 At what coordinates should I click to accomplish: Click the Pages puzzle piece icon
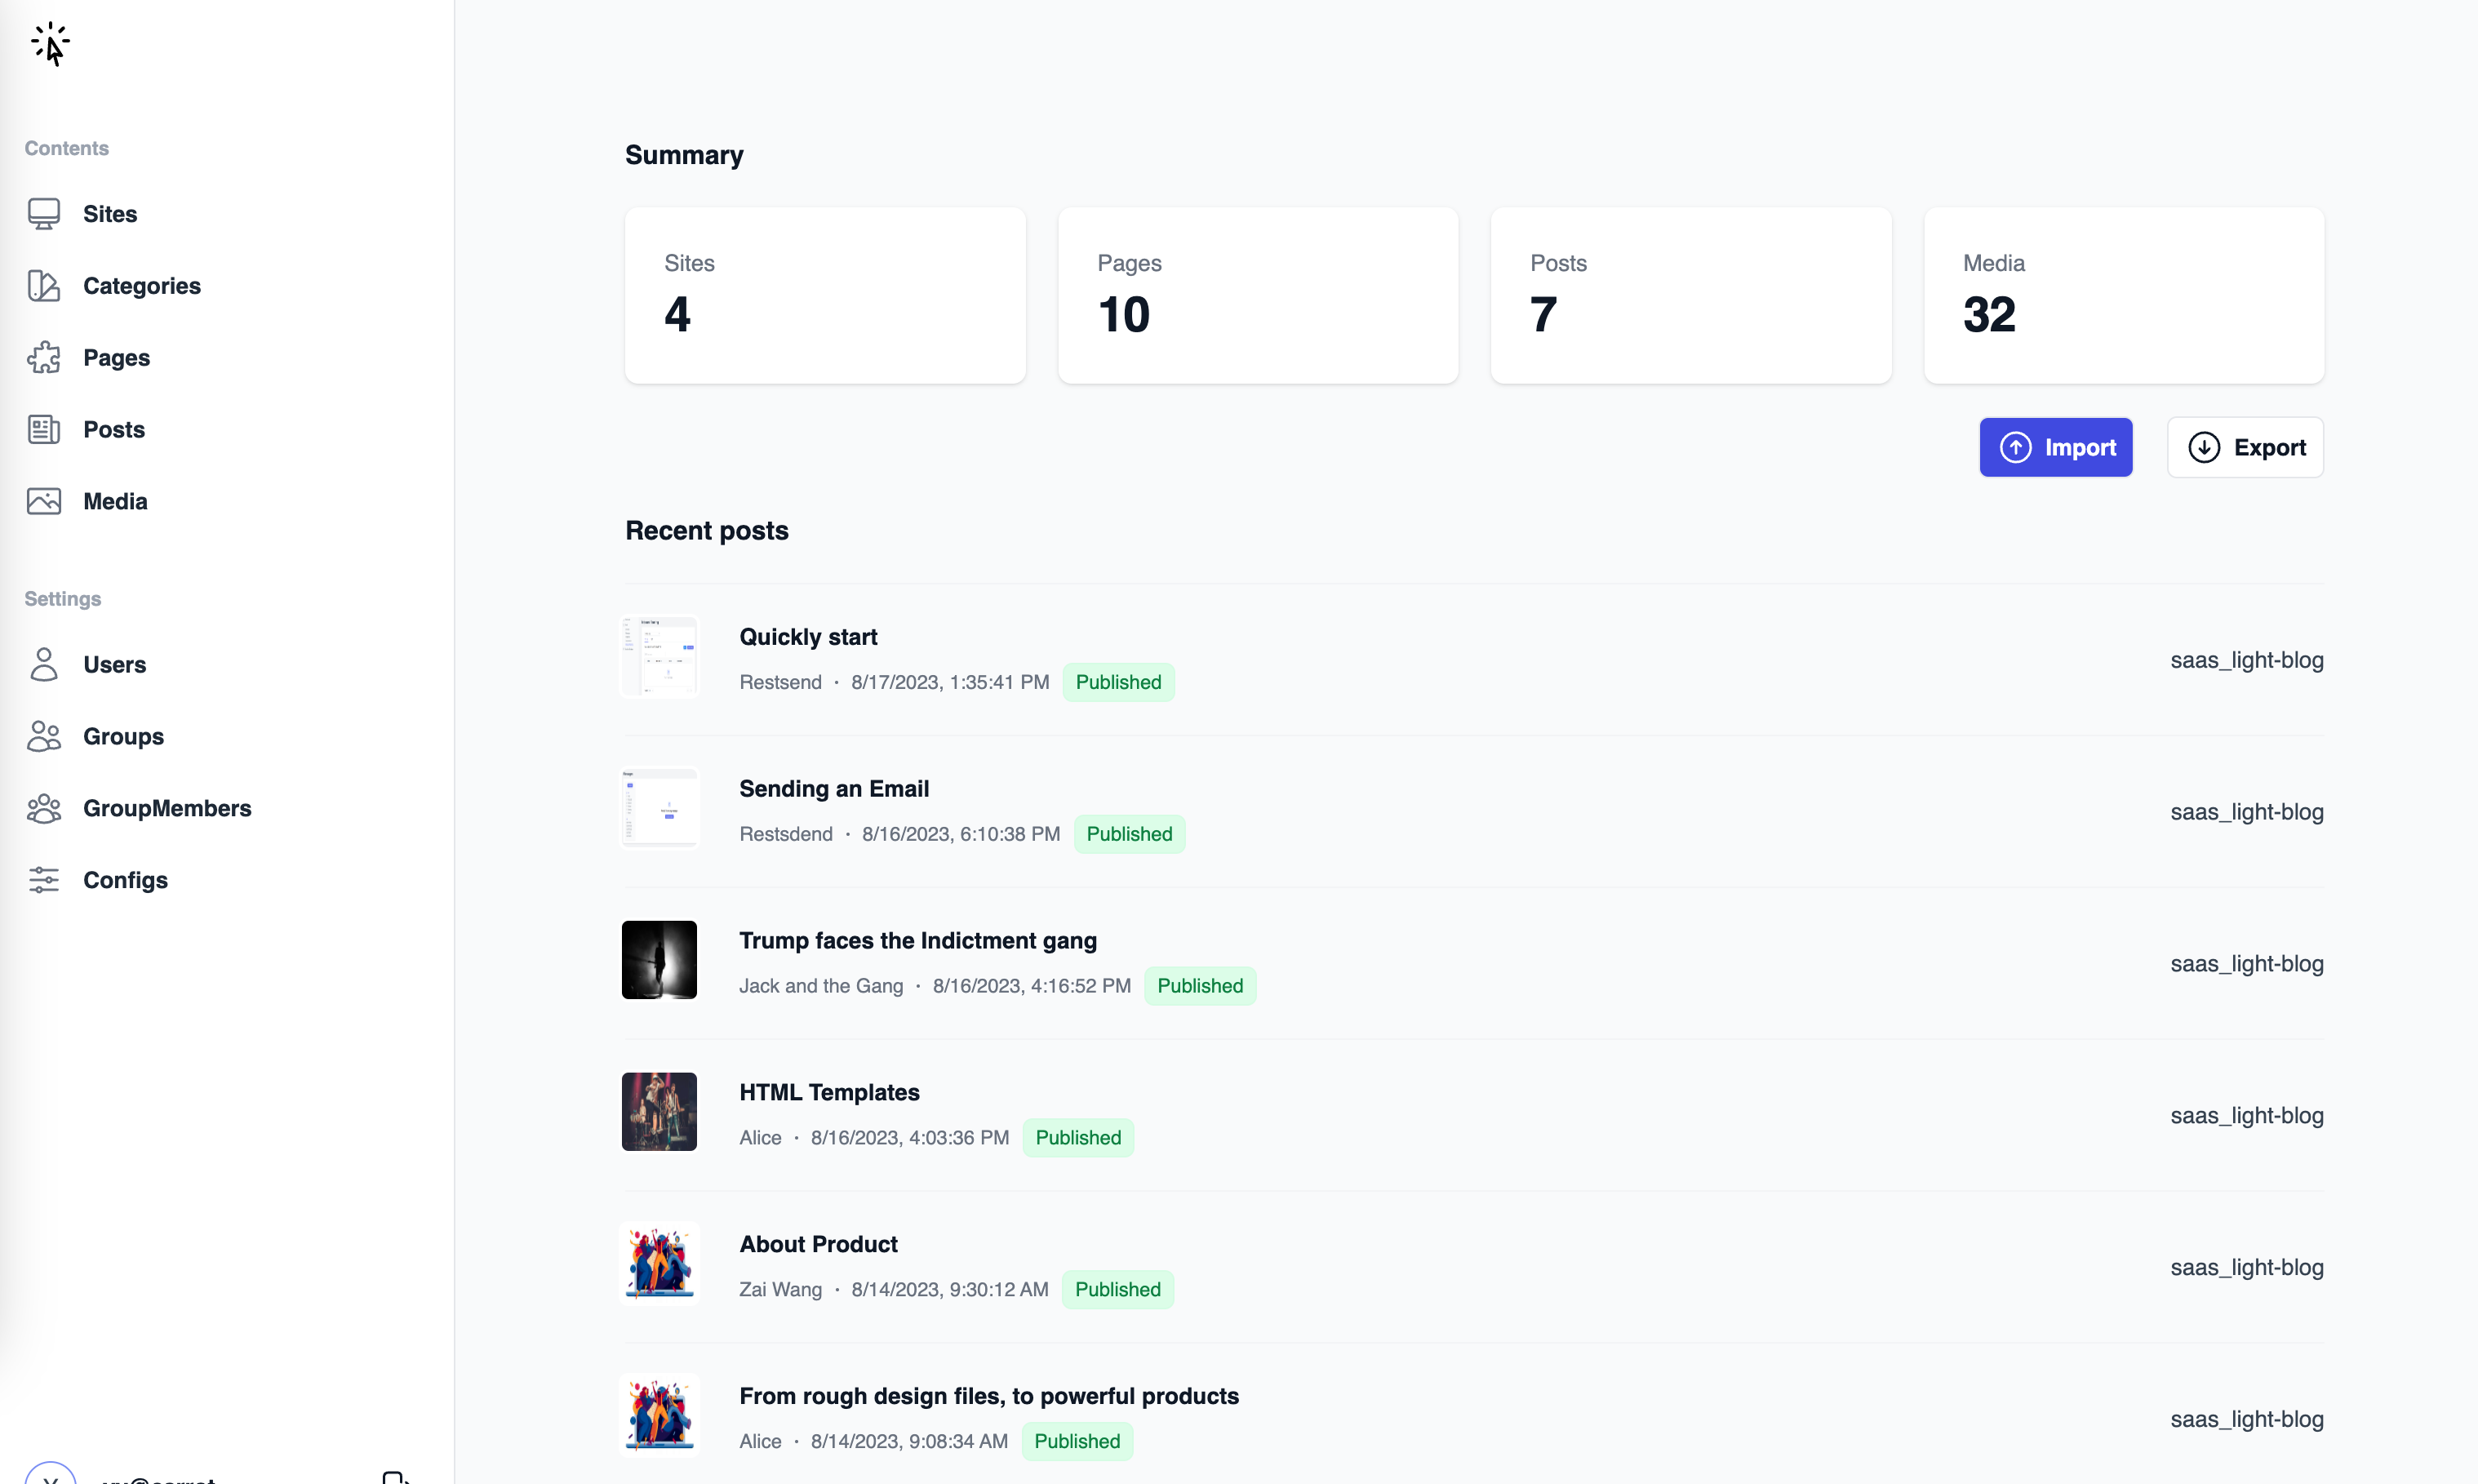(x=44, y=358)
